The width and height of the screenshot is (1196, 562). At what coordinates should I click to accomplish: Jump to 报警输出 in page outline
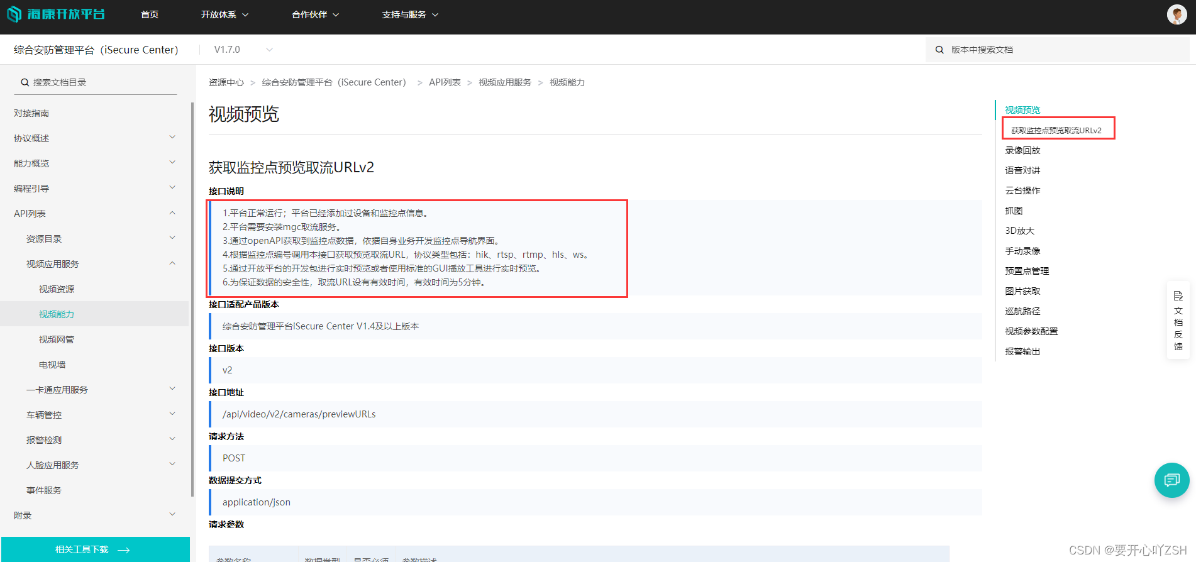[x=1022, y=351]
